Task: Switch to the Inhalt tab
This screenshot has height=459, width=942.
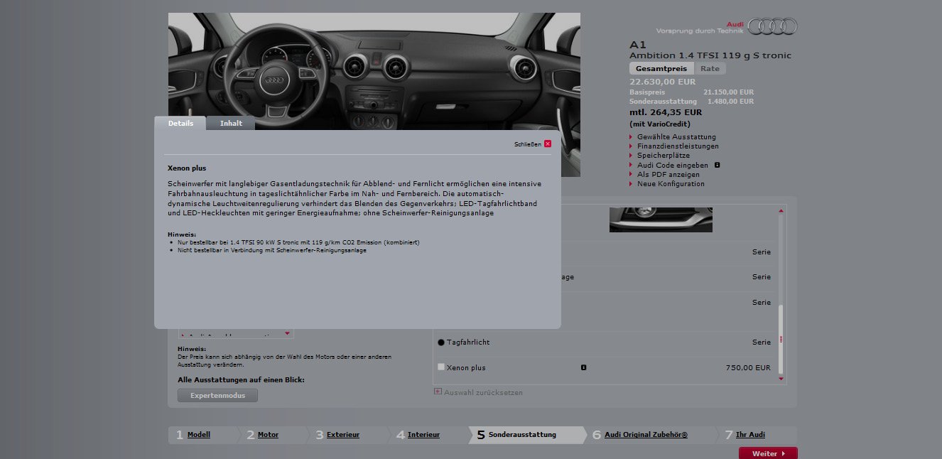Action: click(231, 124)
